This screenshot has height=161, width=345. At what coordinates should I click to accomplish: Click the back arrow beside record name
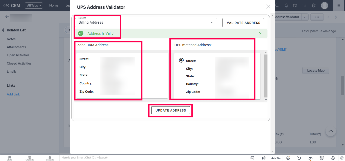click(x=7, y=17)
